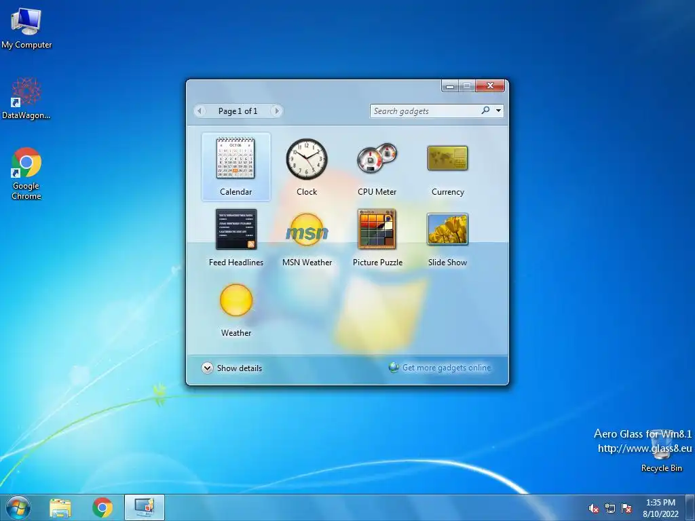Go to previous gadgets page arrow
Image resolution: width=695 pixels, height=521 pixels.
click(x=200, y=111)
